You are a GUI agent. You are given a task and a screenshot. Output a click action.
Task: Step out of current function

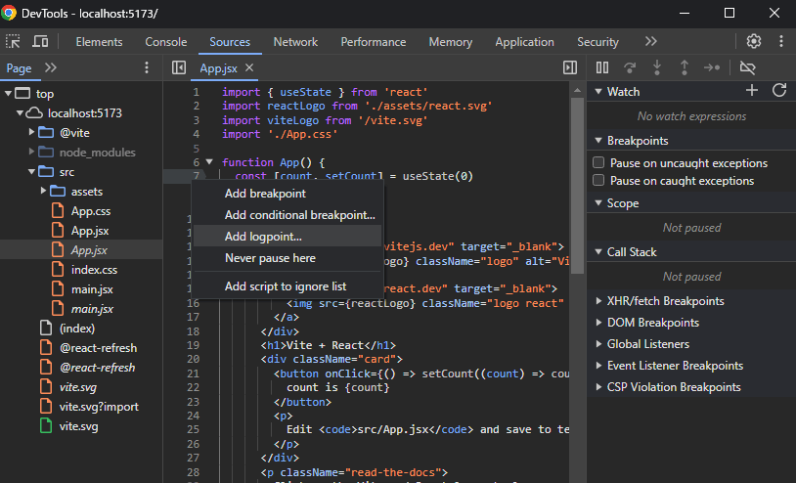pyautogui.click(x=685, y=67)
